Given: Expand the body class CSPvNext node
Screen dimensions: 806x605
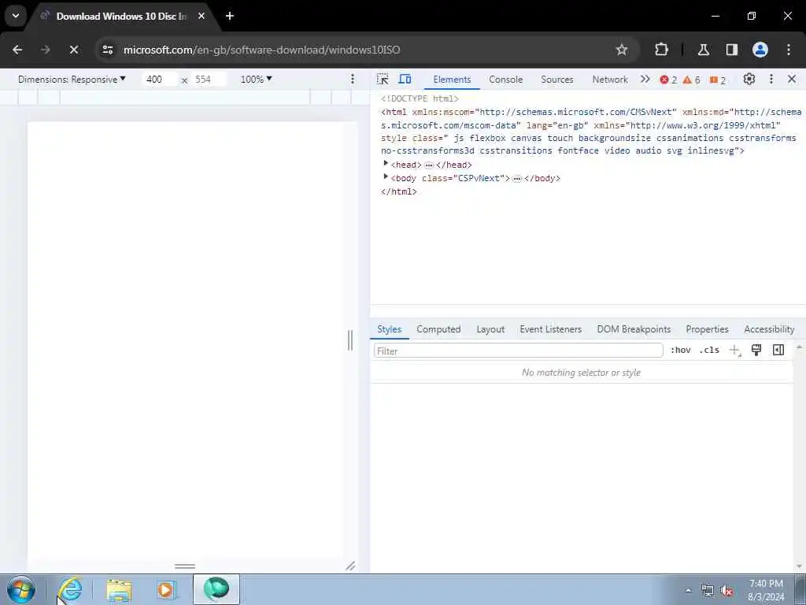Looking at the screenshot, I should tap(386, 177).
